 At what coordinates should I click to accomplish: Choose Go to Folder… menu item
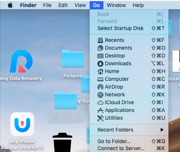pyautogui.click(x=129, y=141)
